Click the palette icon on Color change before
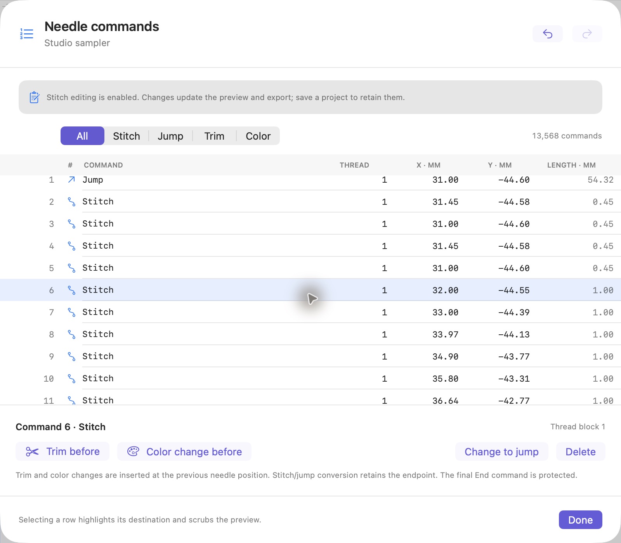This screenshot has width=621, height=543. tap(133, 451)
